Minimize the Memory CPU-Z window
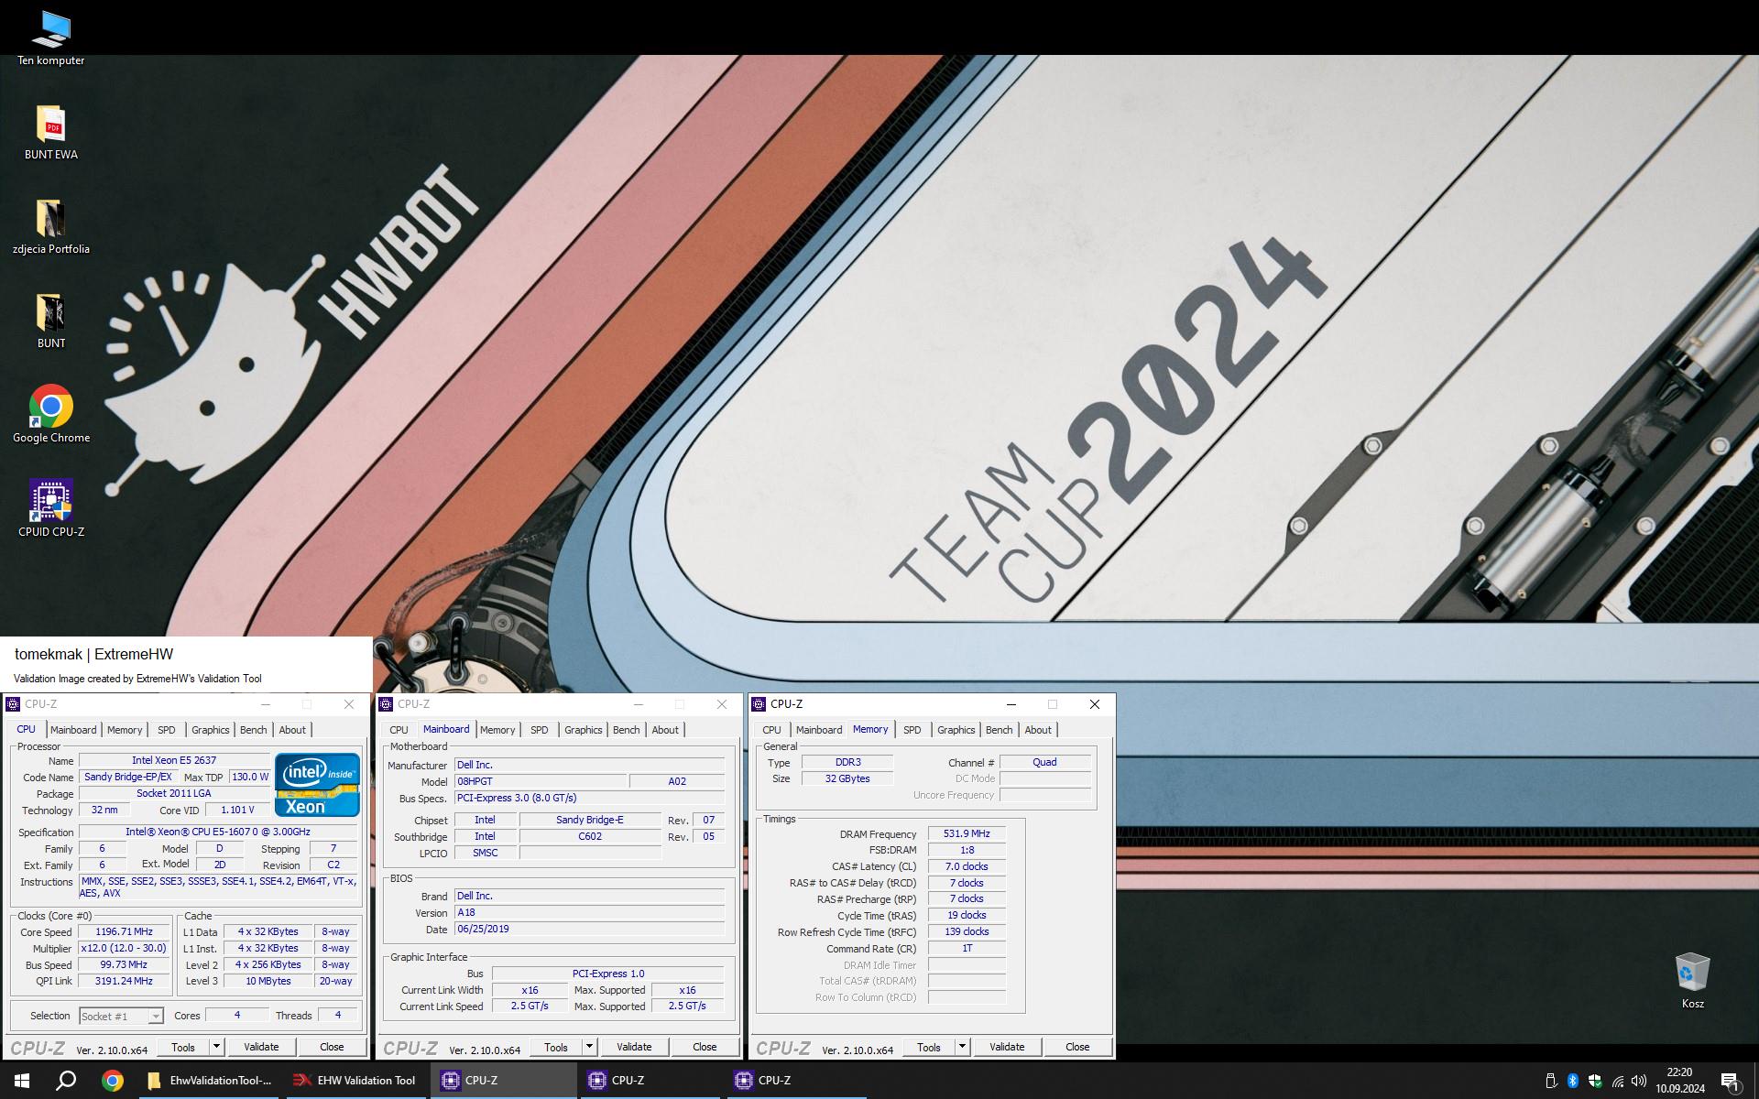Screen dimensions: 1759x1099 pos(1011,704)
